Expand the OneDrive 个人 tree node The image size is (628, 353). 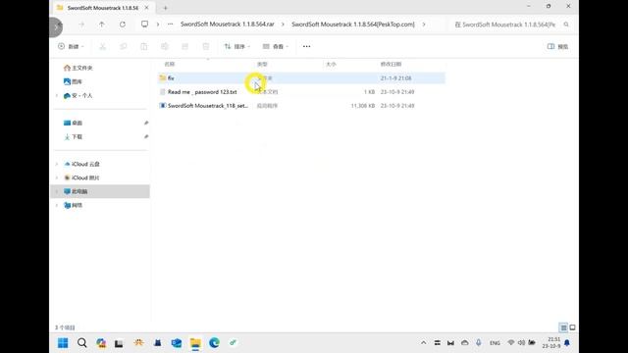coord(57,96)
